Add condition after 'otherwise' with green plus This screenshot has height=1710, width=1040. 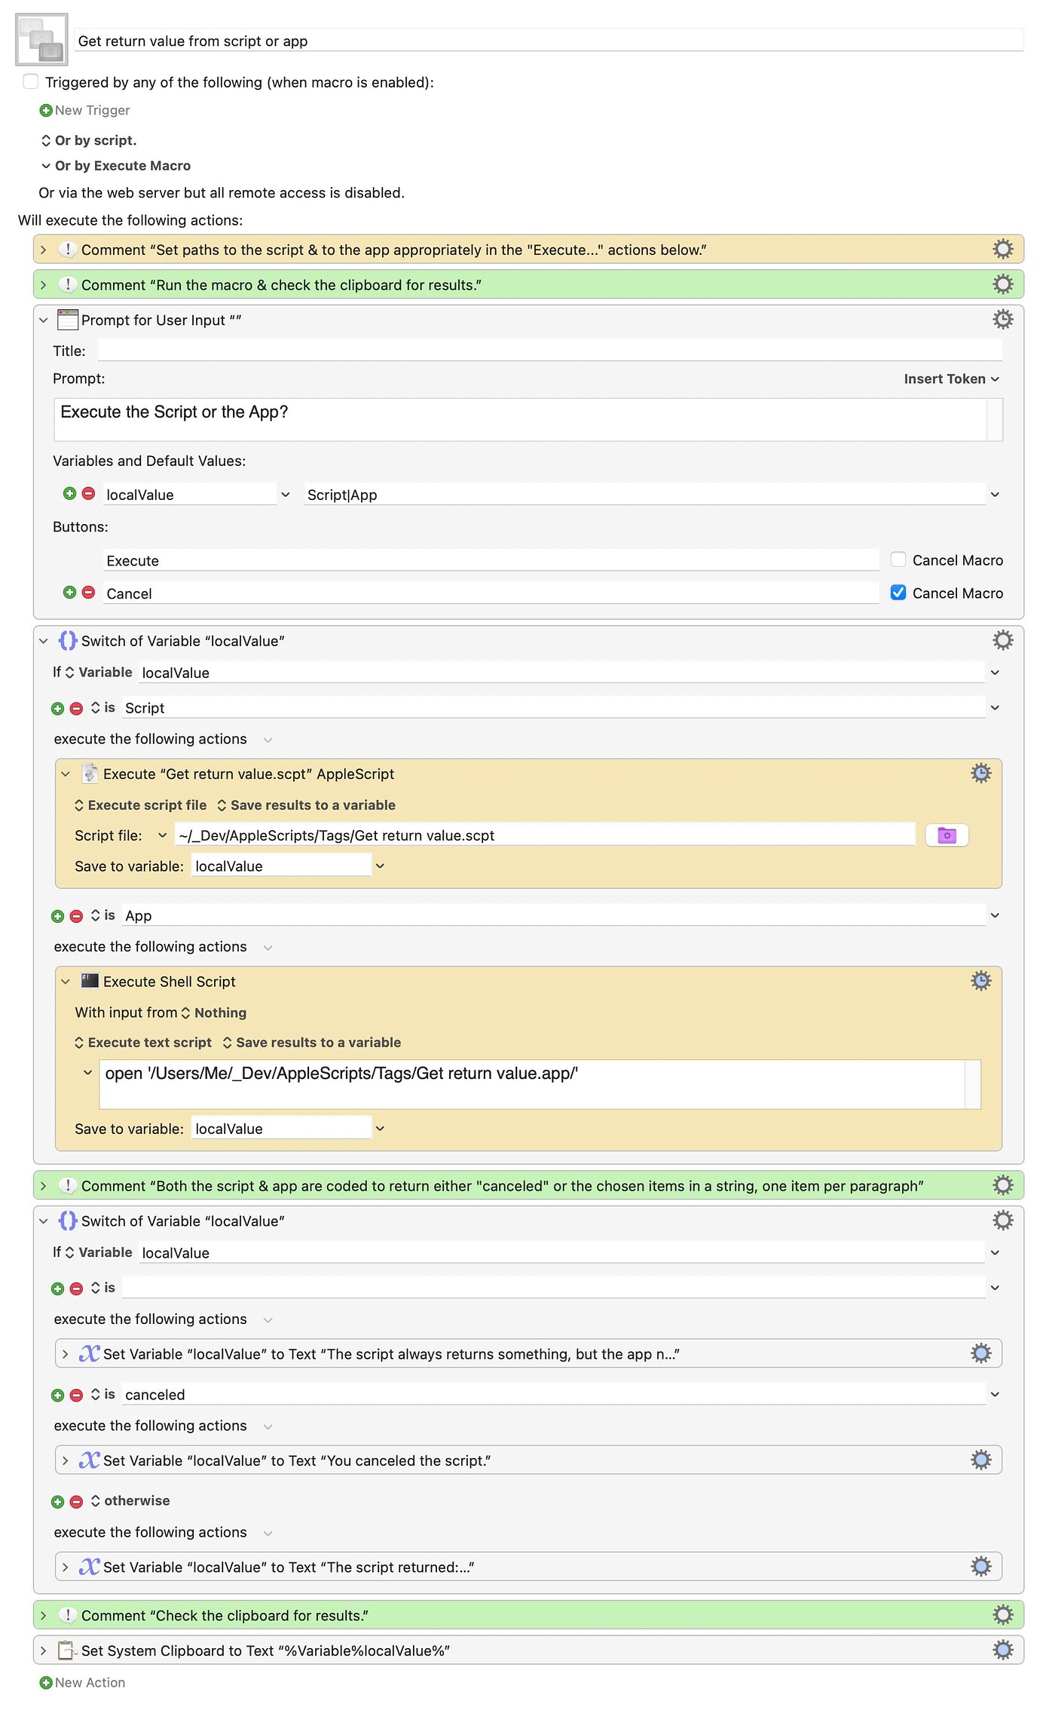tap(57, 1502)
